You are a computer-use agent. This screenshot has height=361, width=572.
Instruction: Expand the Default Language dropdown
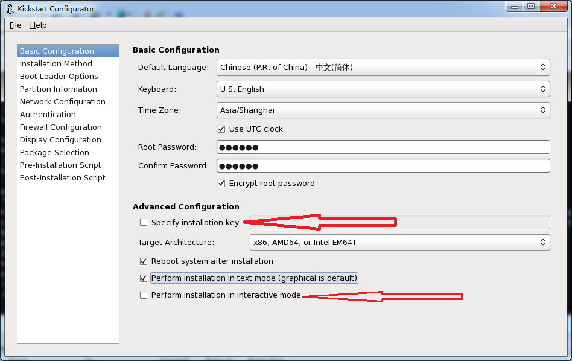[x=383, y=67]
